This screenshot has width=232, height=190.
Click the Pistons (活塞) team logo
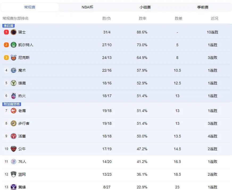click(14, 136)
